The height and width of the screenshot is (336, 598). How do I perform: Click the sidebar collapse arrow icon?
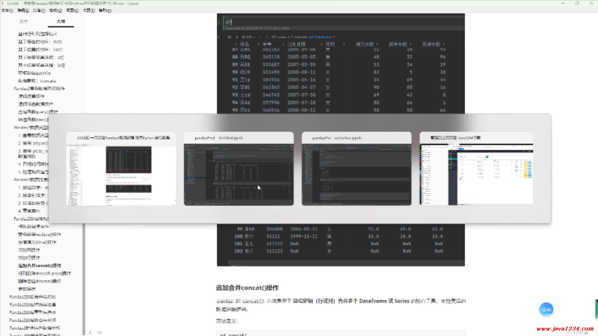point(90,332)
